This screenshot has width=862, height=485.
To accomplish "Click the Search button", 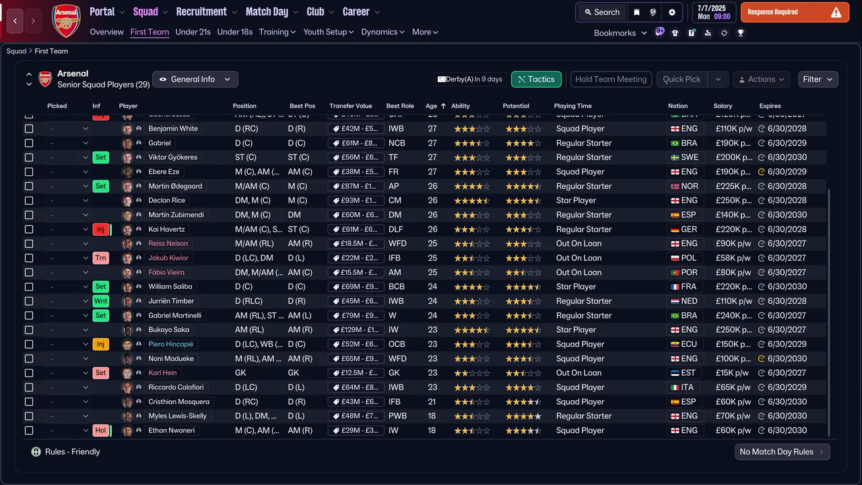I will [602, 12].
